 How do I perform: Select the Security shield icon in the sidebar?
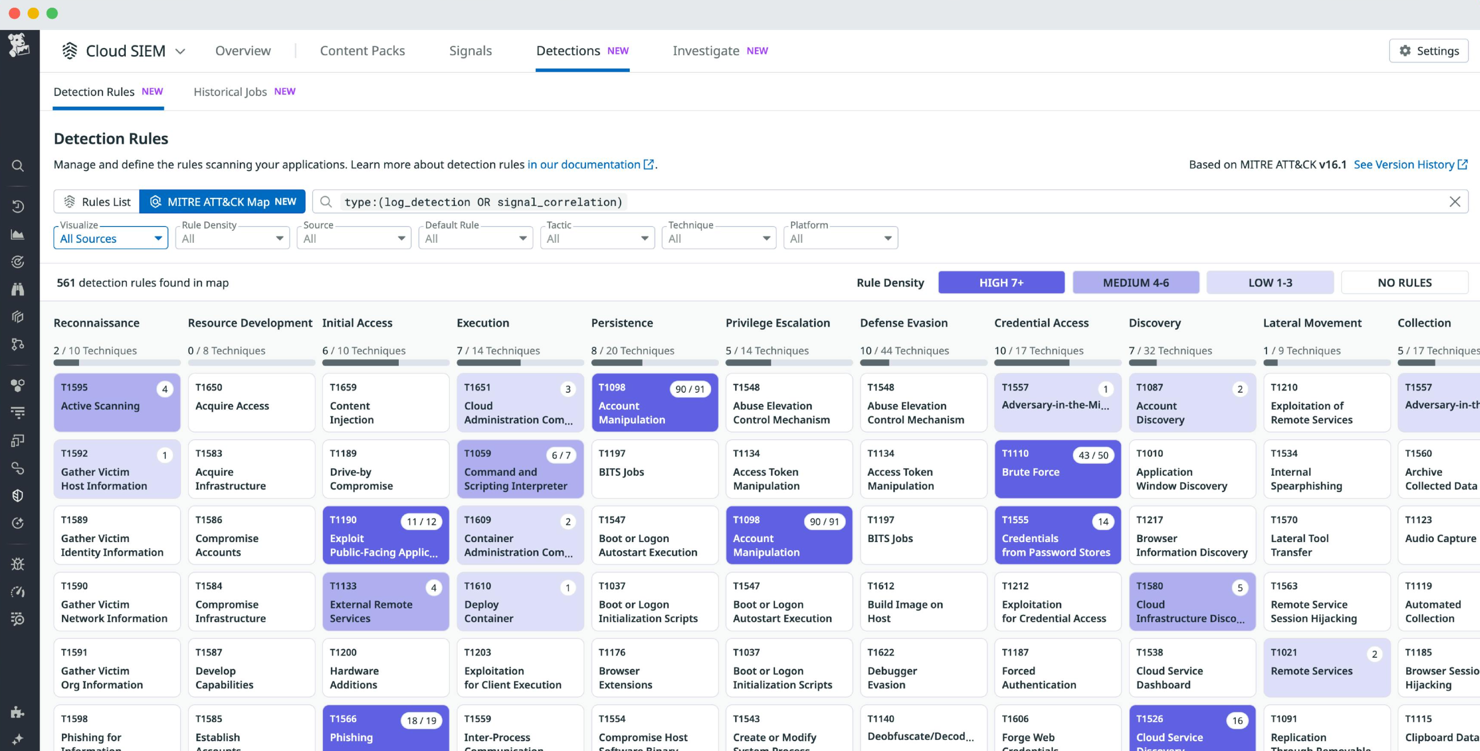(18, 495)
